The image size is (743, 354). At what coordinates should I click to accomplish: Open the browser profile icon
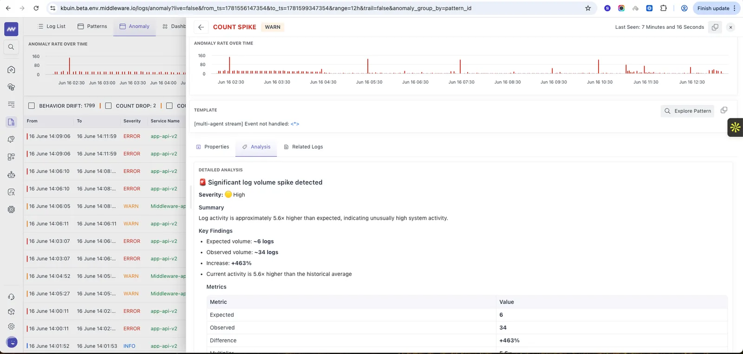pos(684,8)
